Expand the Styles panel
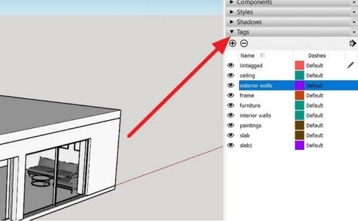 [x=232, y=12]
